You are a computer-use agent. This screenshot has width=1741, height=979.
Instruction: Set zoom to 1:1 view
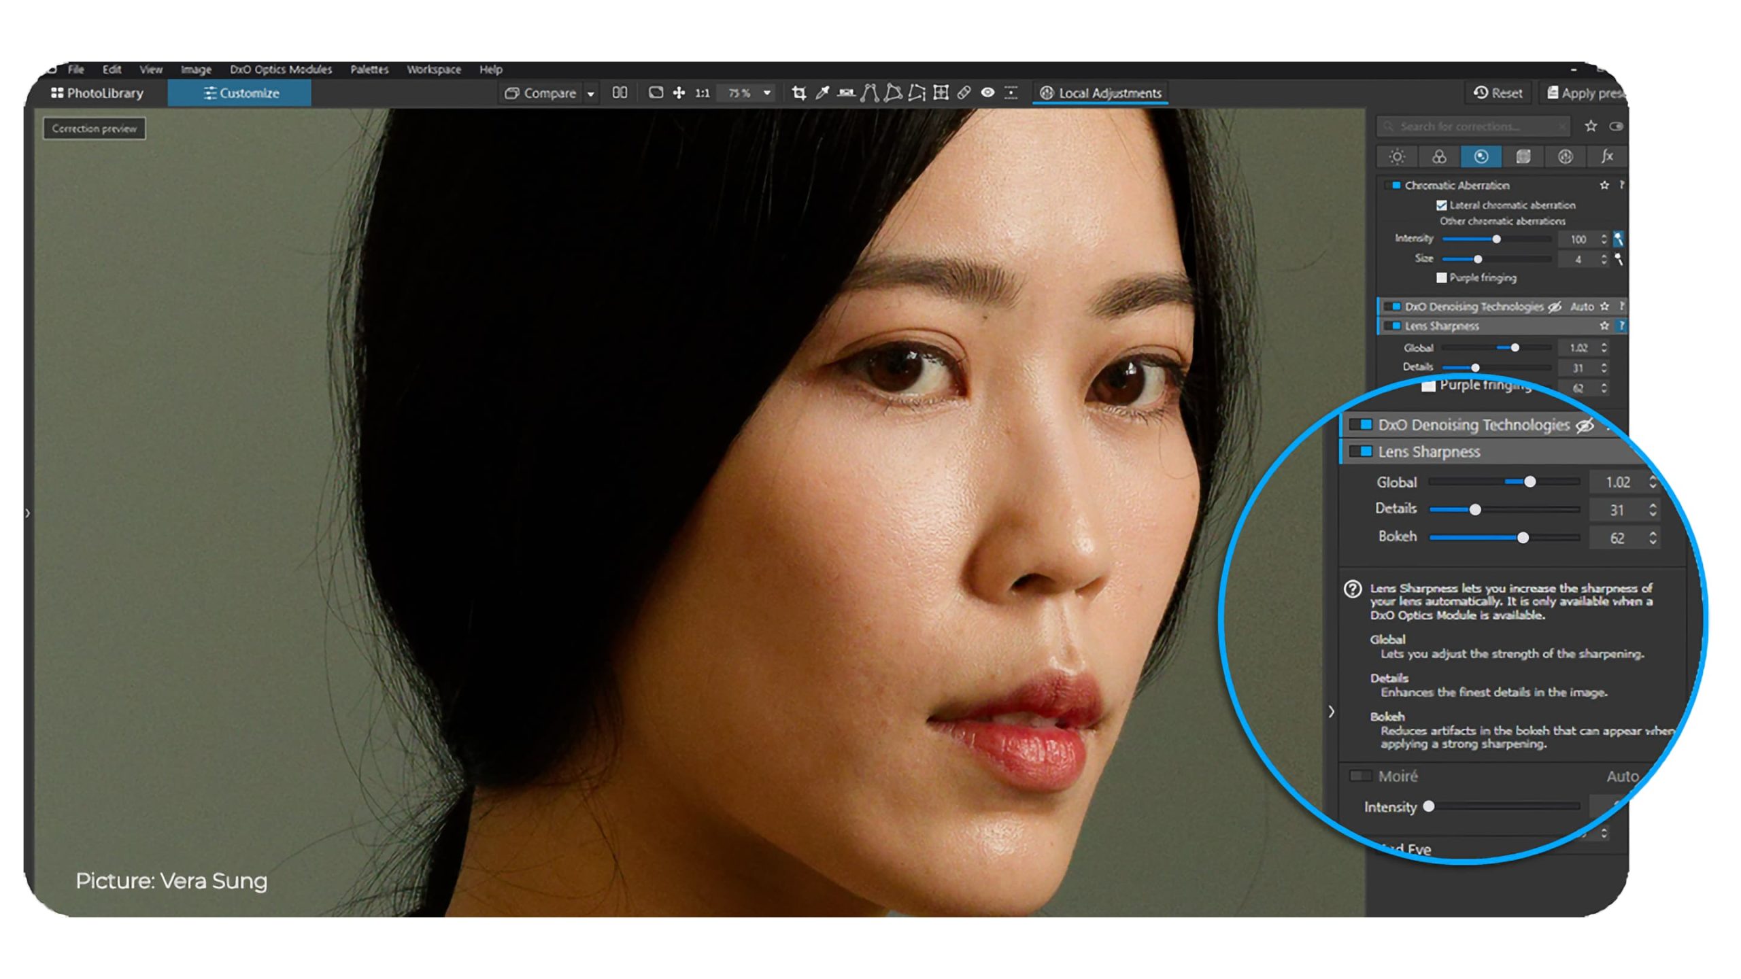[x=701, y=93]
